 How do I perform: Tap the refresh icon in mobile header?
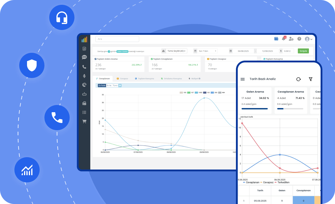click(x=298, y=79)
